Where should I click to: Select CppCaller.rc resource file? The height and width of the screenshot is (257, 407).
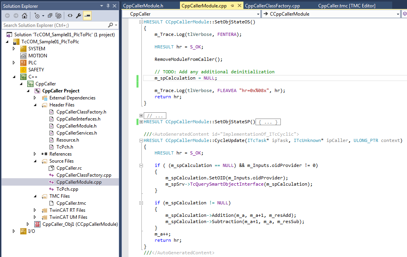(69, 168)
